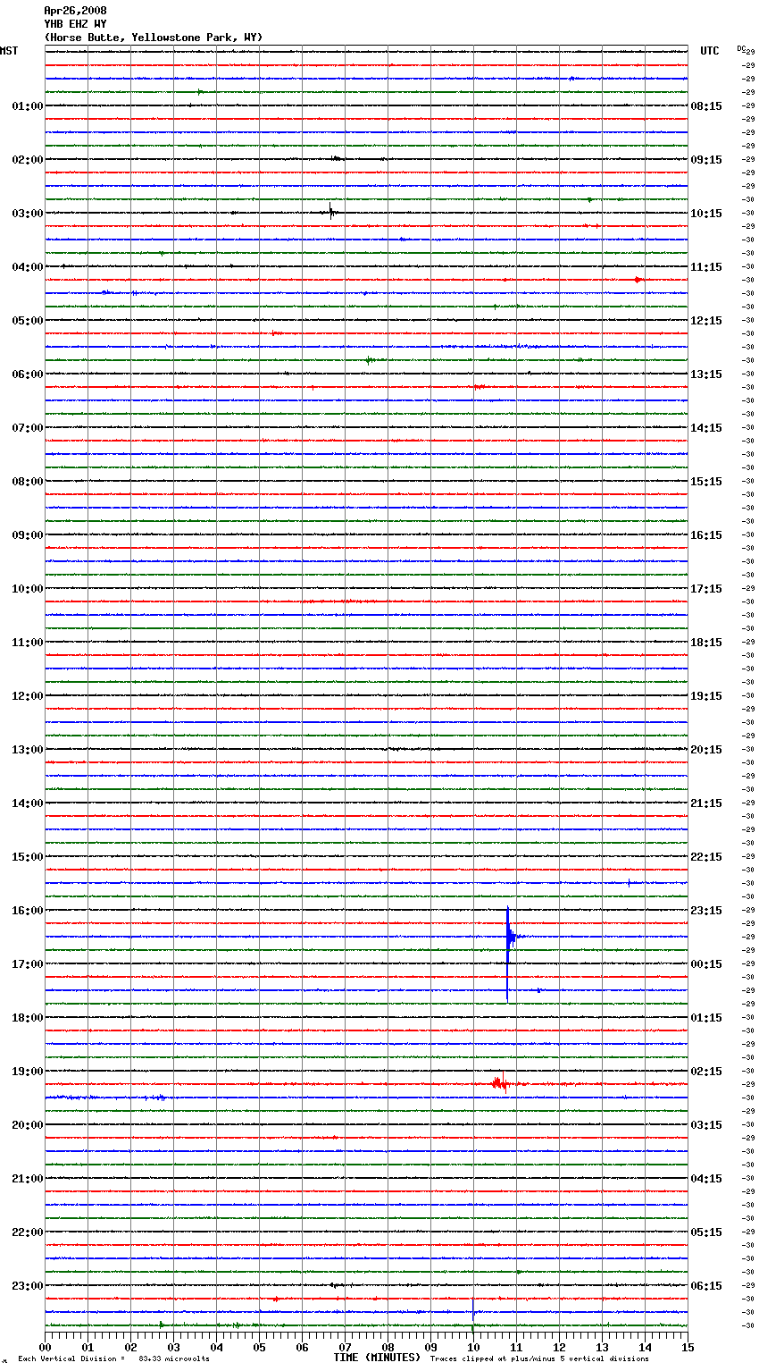Click the 23:15 UTC label
Viewport: 759px width, 1371px height.
tap(706, 911)
